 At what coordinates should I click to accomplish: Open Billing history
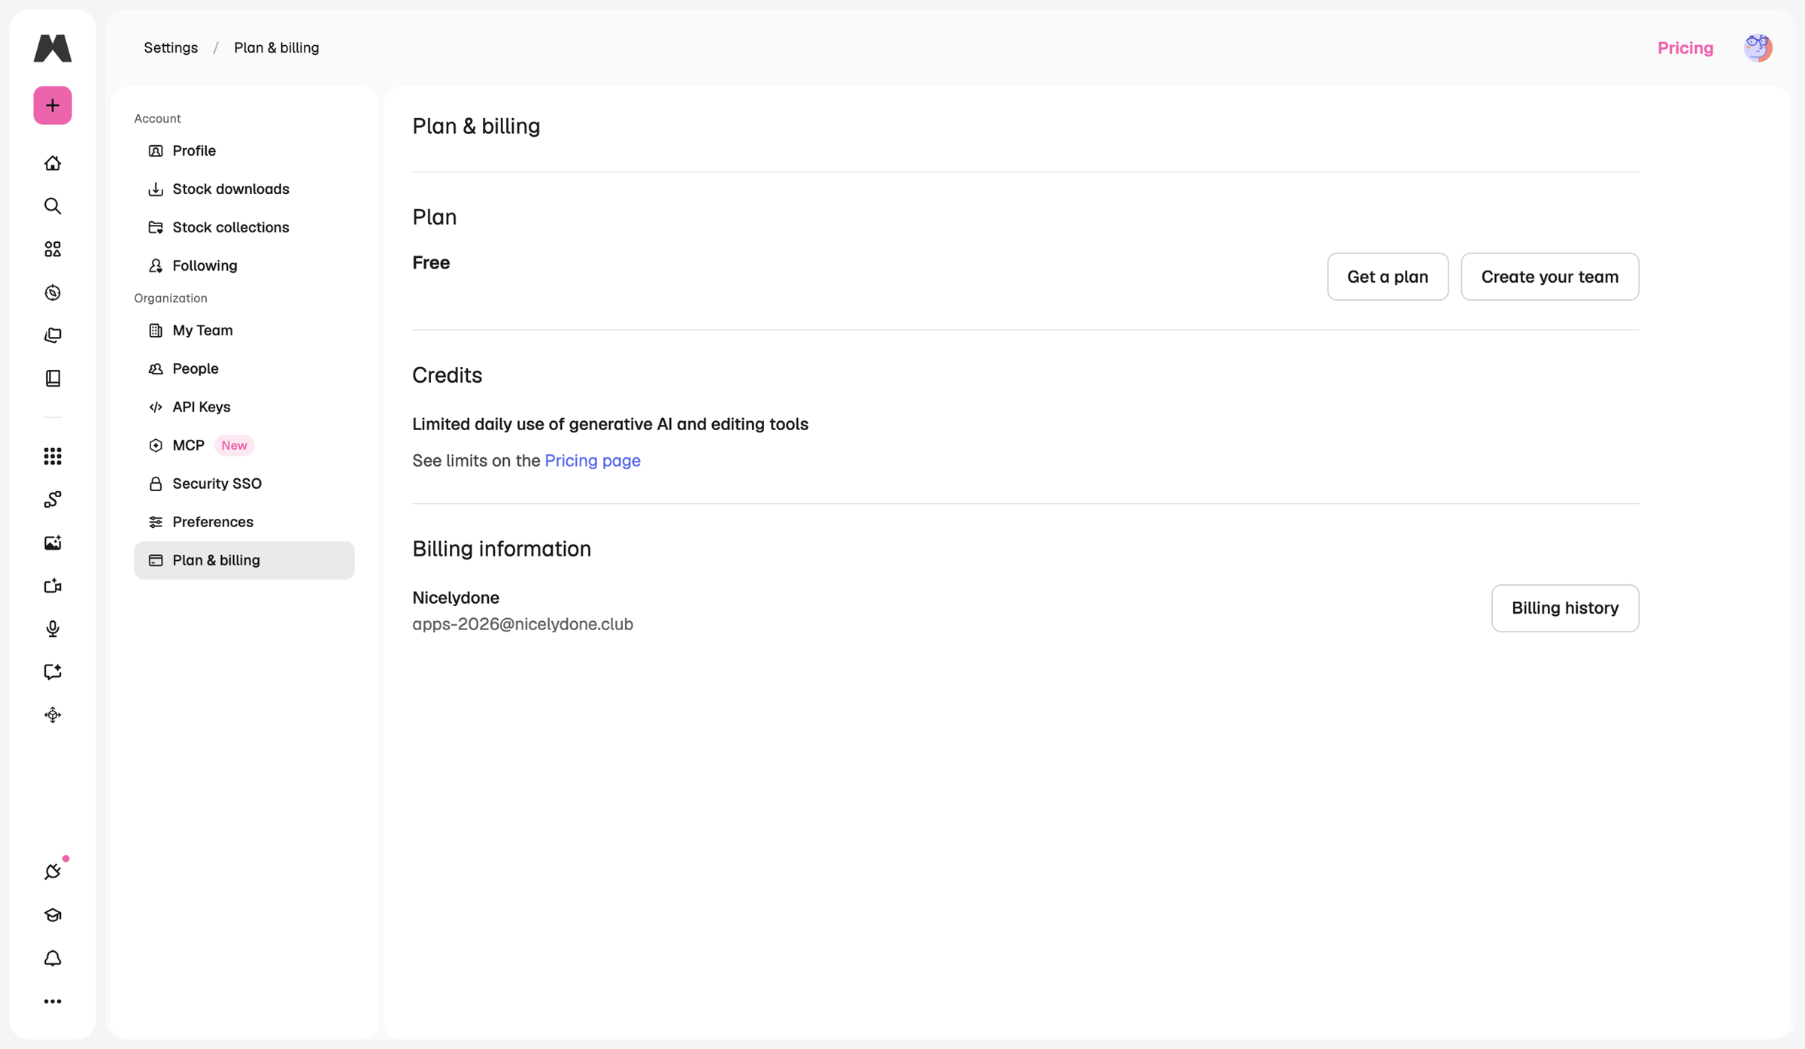click(1565, 608)
